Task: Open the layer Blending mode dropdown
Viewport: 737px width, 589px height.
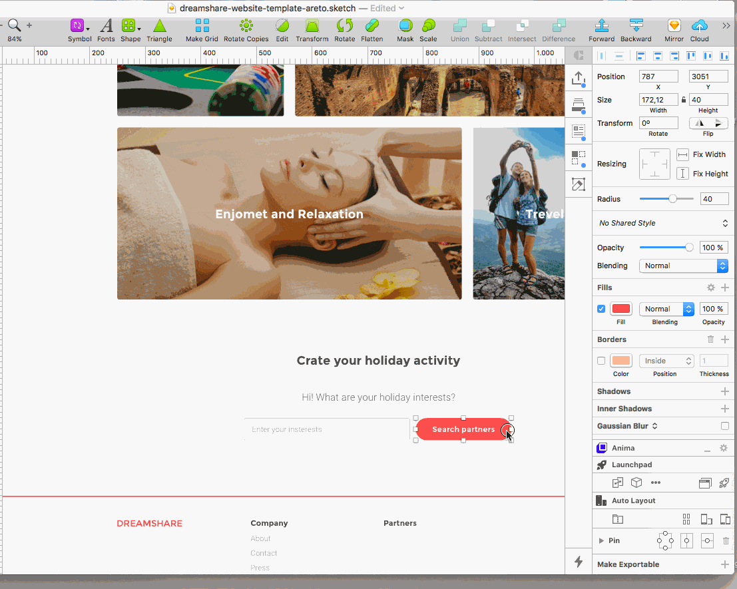Action: 683,266
